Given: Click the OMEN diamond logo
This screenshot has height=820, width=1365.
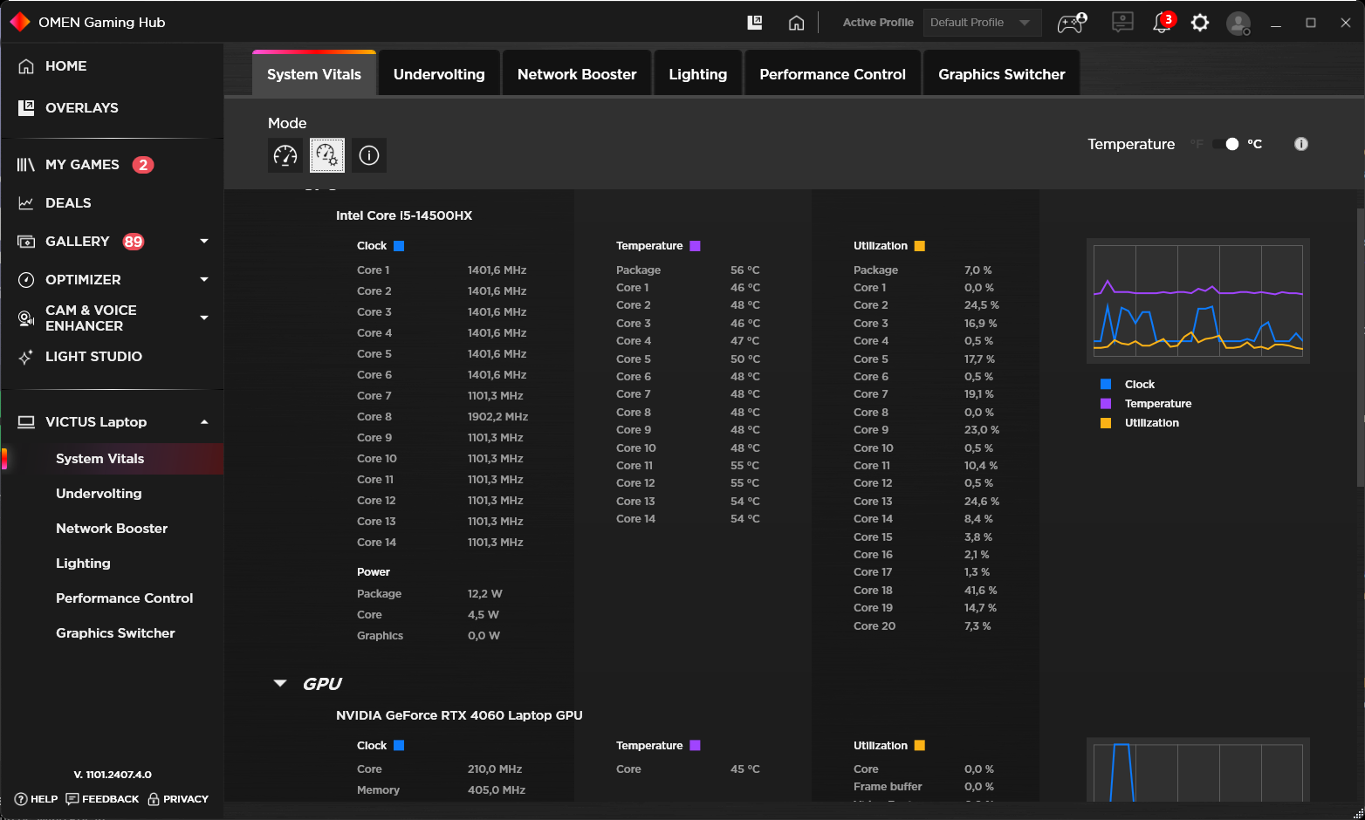Looking at the screenshot, I should point(20,22).
